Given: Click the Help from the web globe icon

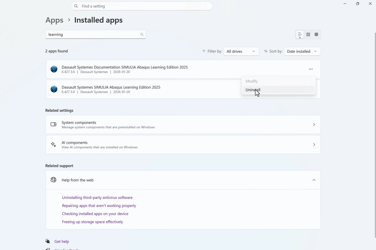Looking at the screenshot, I should (54, 180).
